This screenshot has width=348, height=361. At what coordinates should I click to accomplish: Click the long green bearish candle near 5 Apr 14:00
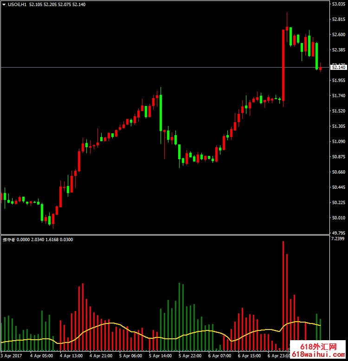[x=161, y=112]
